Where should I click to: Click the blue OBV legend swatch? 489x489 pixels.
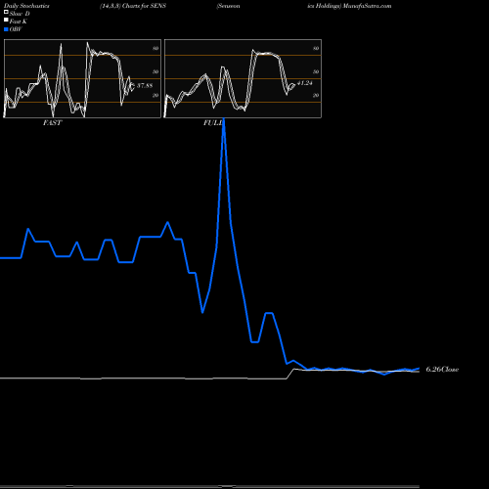[x=6, y=29]
